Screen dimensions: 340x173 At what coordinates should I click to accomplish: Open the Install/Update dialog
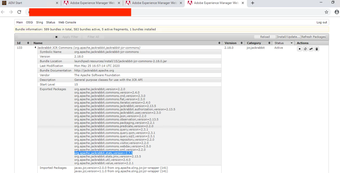pos(288,37)
